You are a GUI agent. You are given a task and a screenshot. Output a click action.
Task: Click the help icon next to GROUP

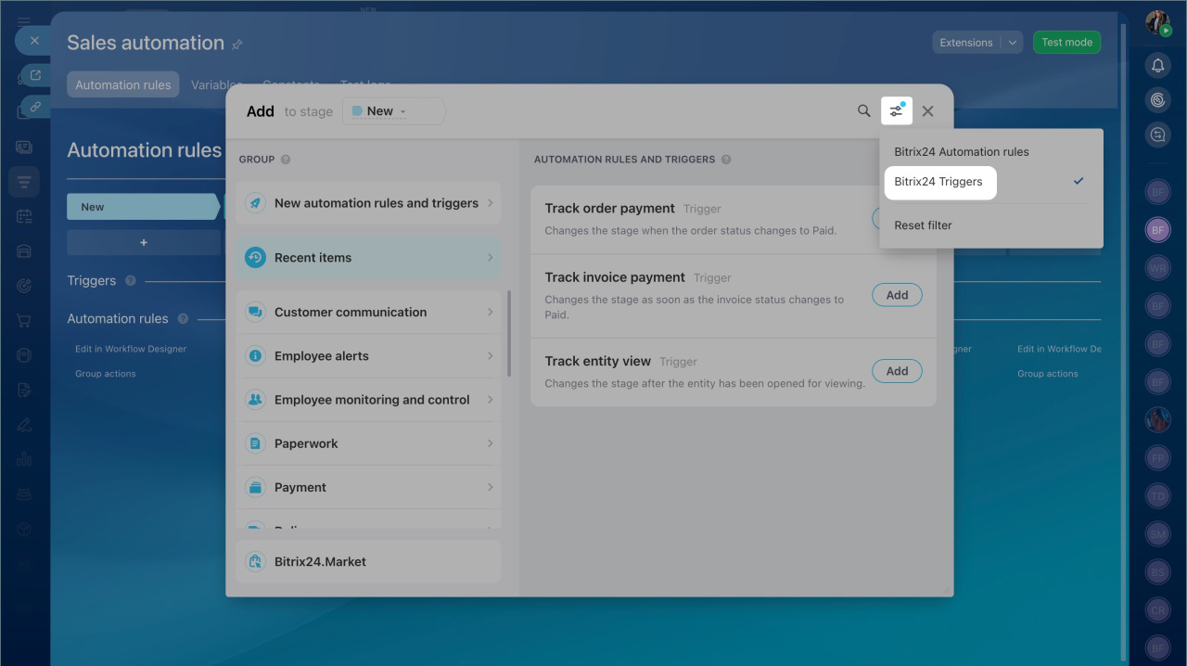(286, 160)
